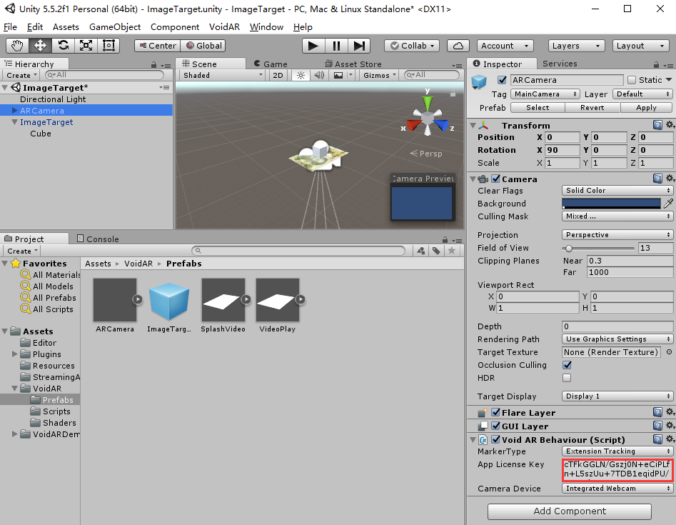This screenshot has height=525, width=676.
Task: Toggle Global handle rotation button
Action: coord(203,46)
